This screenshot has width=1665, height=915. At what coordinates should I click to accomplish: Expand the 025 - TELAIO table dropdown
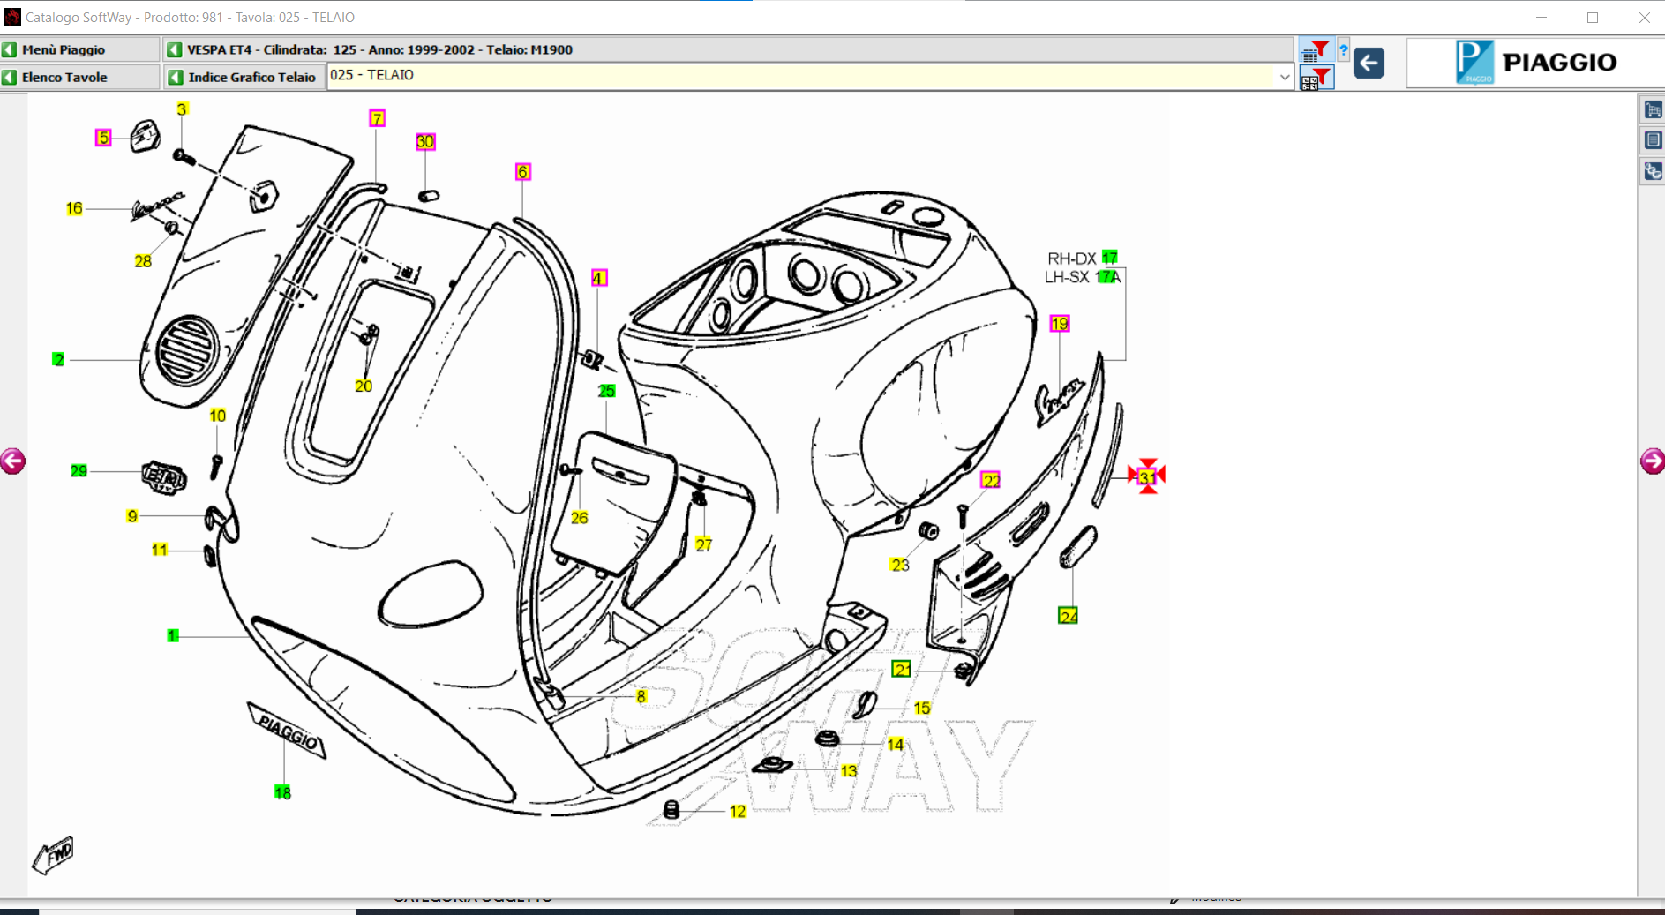(x=1284, y=77)
